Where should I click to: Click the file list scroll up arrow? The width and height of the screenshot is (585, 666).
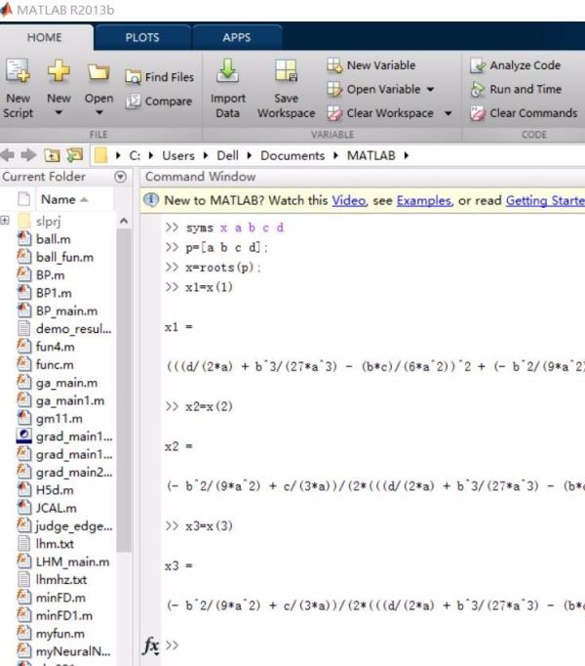pyautogui.click(x=124, y=221)
